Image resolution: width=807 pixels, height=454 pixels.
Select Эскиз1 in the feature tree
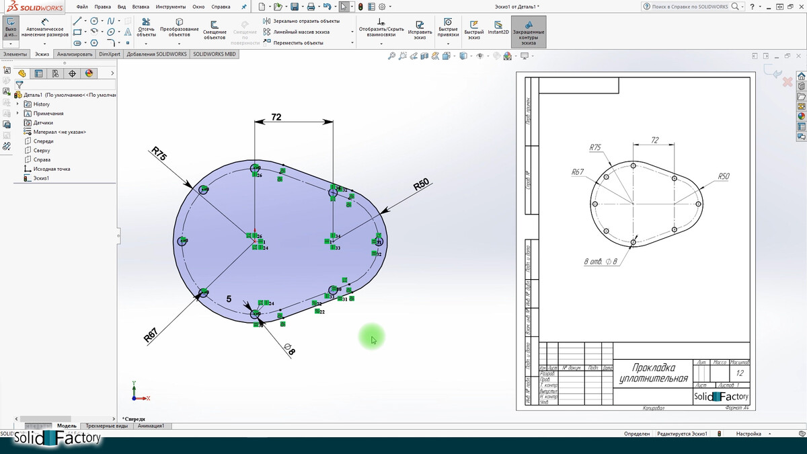(41, 178)
